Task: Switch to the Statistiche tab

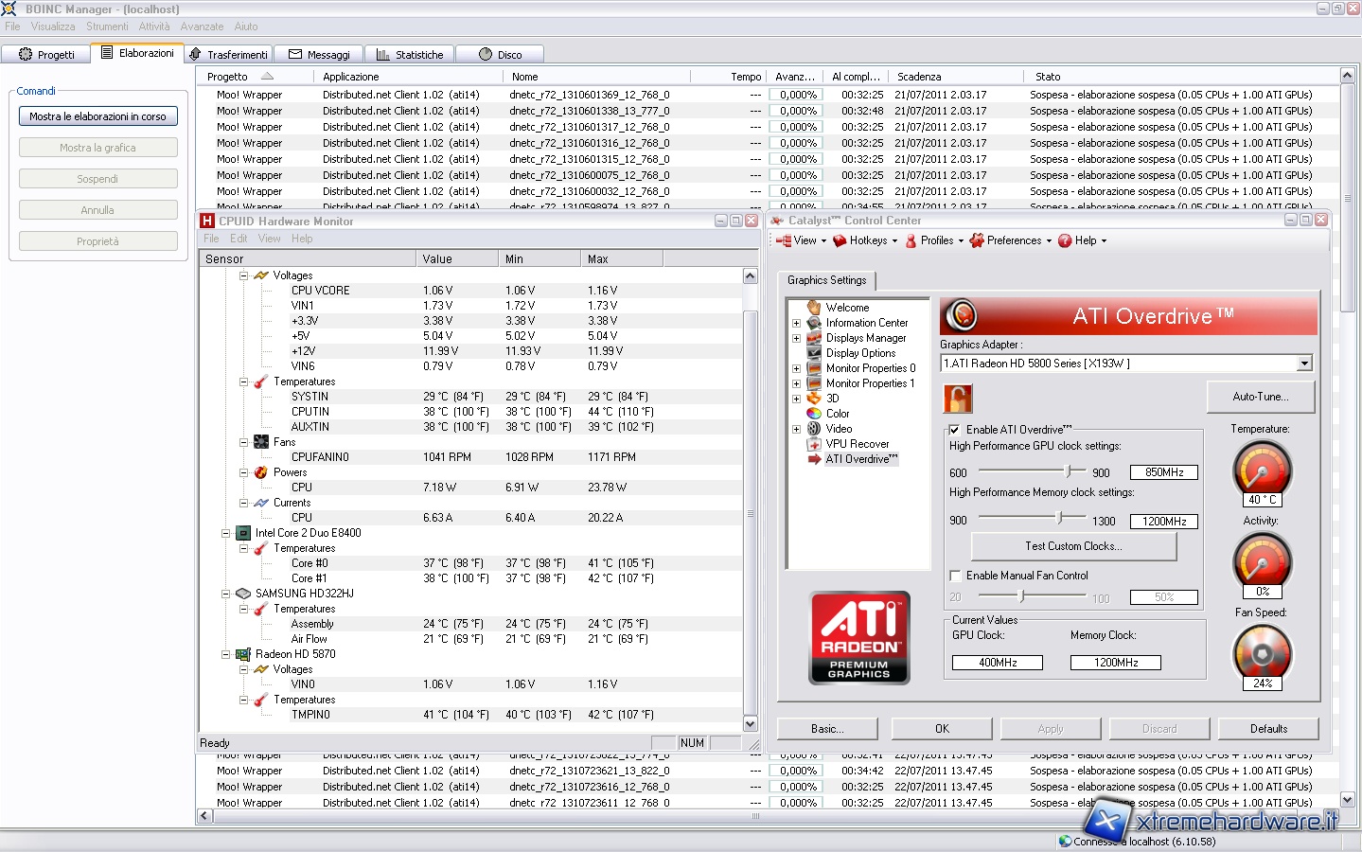Action: coord(410,55)
